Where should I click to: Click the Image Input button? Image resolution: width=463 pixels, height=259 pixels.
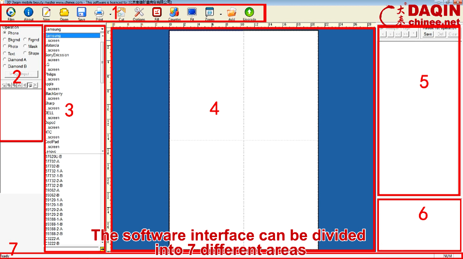pyautogui.click(x=21, y=74)
